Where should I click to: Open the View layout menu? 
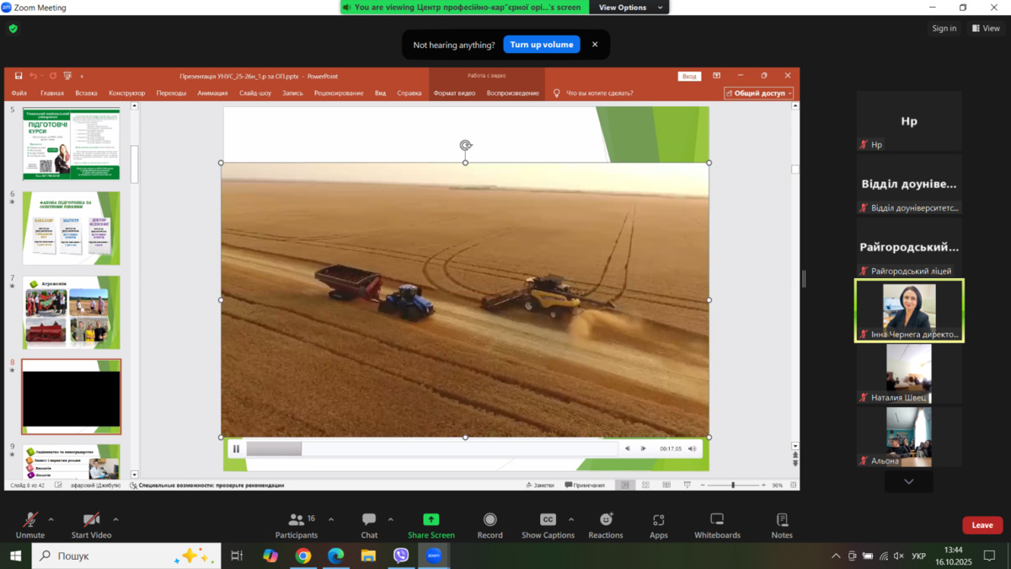[x=986, y=29]
